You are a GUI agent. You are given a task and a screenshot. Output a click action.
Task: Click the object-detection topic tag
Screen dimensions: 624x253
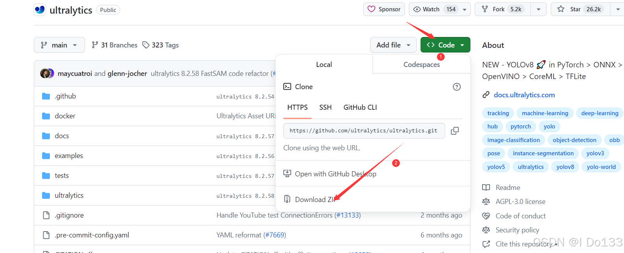[x=575, y=140]
